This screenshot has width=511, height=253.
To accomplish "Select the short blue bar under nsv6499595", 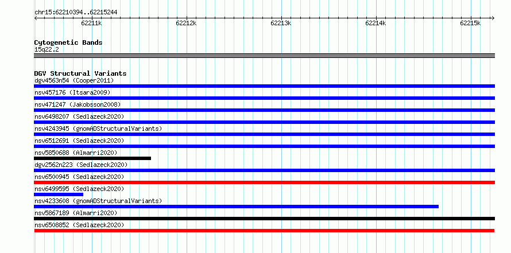I will coord(59,194).
